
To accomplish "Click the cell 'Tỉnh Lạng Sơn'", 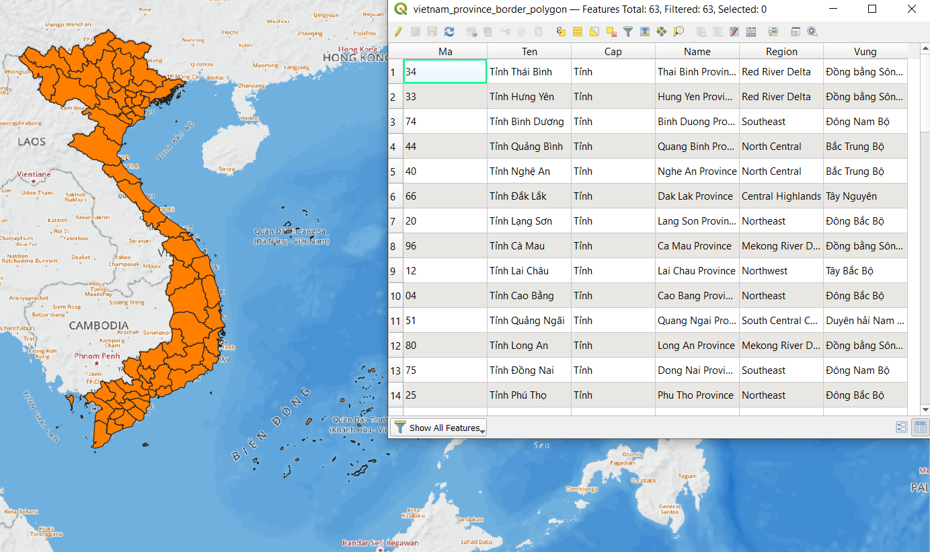I will (x=529, y=221).
